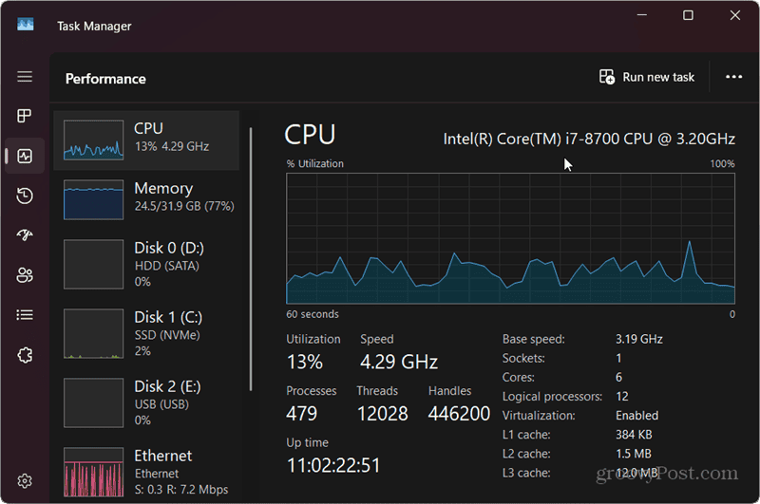The height and width of the screenshot is (504, 760).
Task: Close the Task Manager window
Action: coord(734,15)
